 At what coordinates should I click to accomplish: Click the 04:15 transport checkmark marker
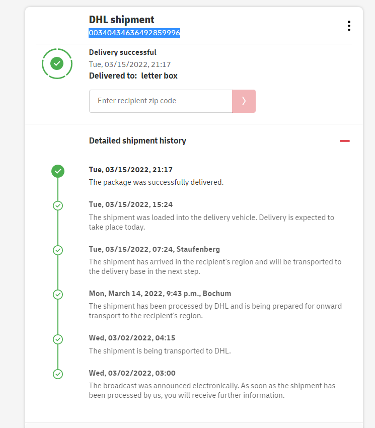(x=58, y=339)
